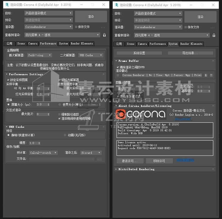The width and height of the screenshot is (222, 219).
Task: Click the 屏幕大小 3.0 value field
Action: [42, 104]
